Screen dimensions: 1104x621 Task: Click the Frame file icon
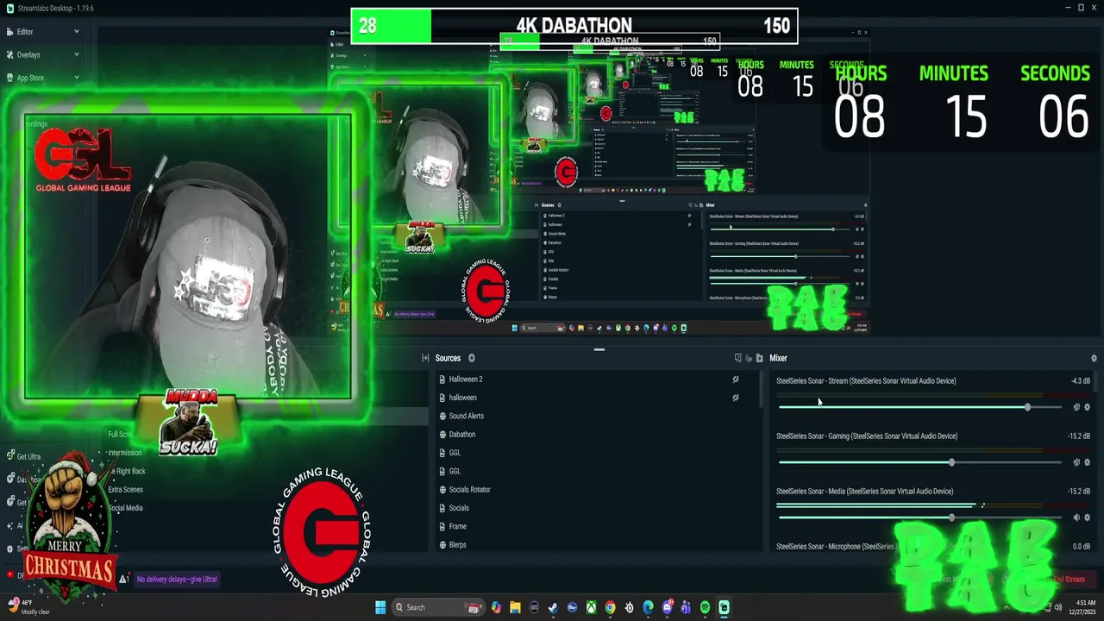pos(442,526)
